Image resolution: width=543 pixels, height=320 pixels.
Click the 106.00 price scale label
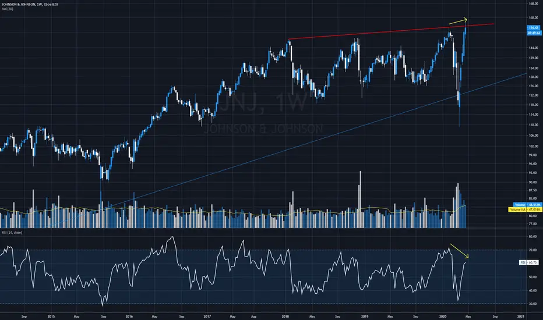pos(533,135)
